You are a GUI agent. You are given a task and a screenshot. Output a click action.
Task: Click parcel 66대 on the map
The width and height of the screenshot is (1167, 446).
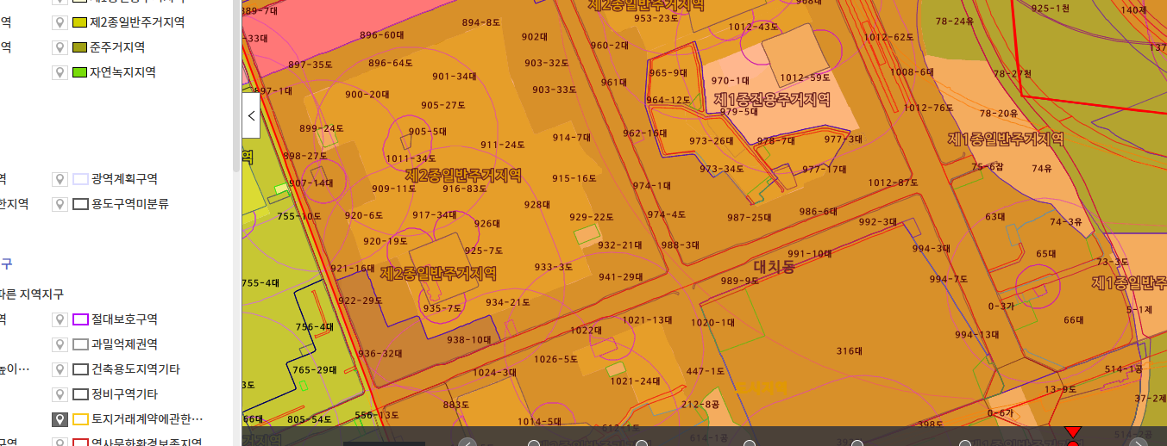click(x=1073, y=319)
